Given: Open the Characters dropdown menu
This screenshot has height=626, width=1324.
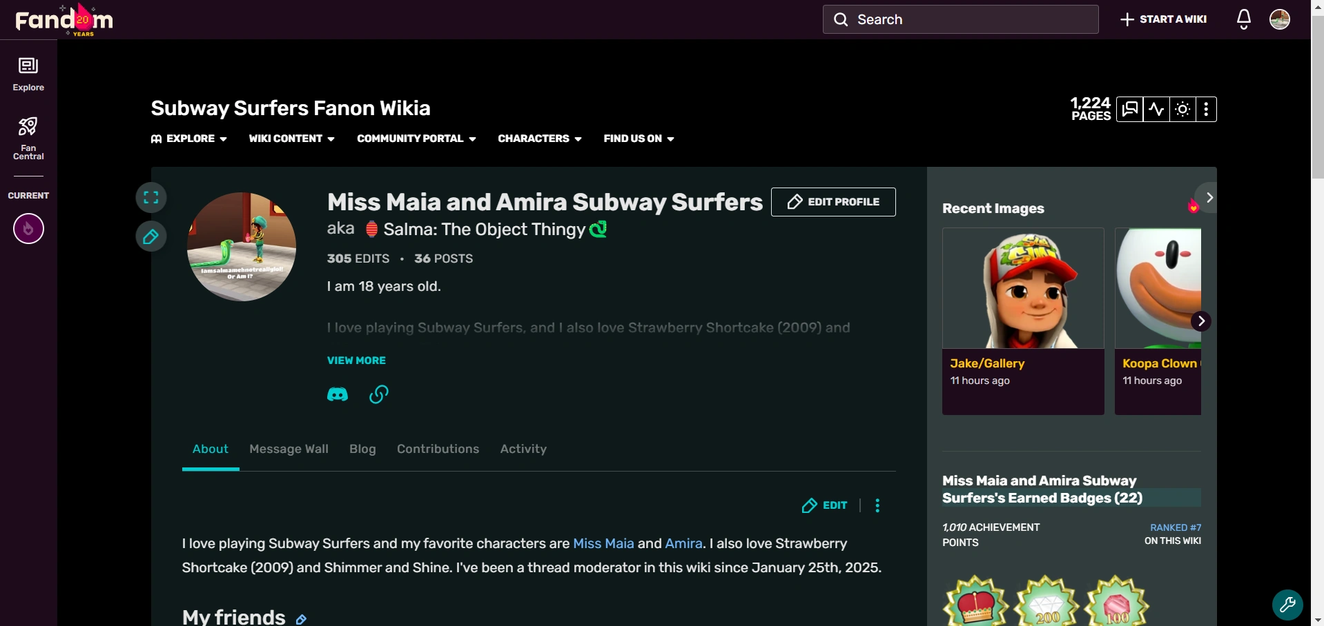Looking at the screenshot, I should pos(538,139).
